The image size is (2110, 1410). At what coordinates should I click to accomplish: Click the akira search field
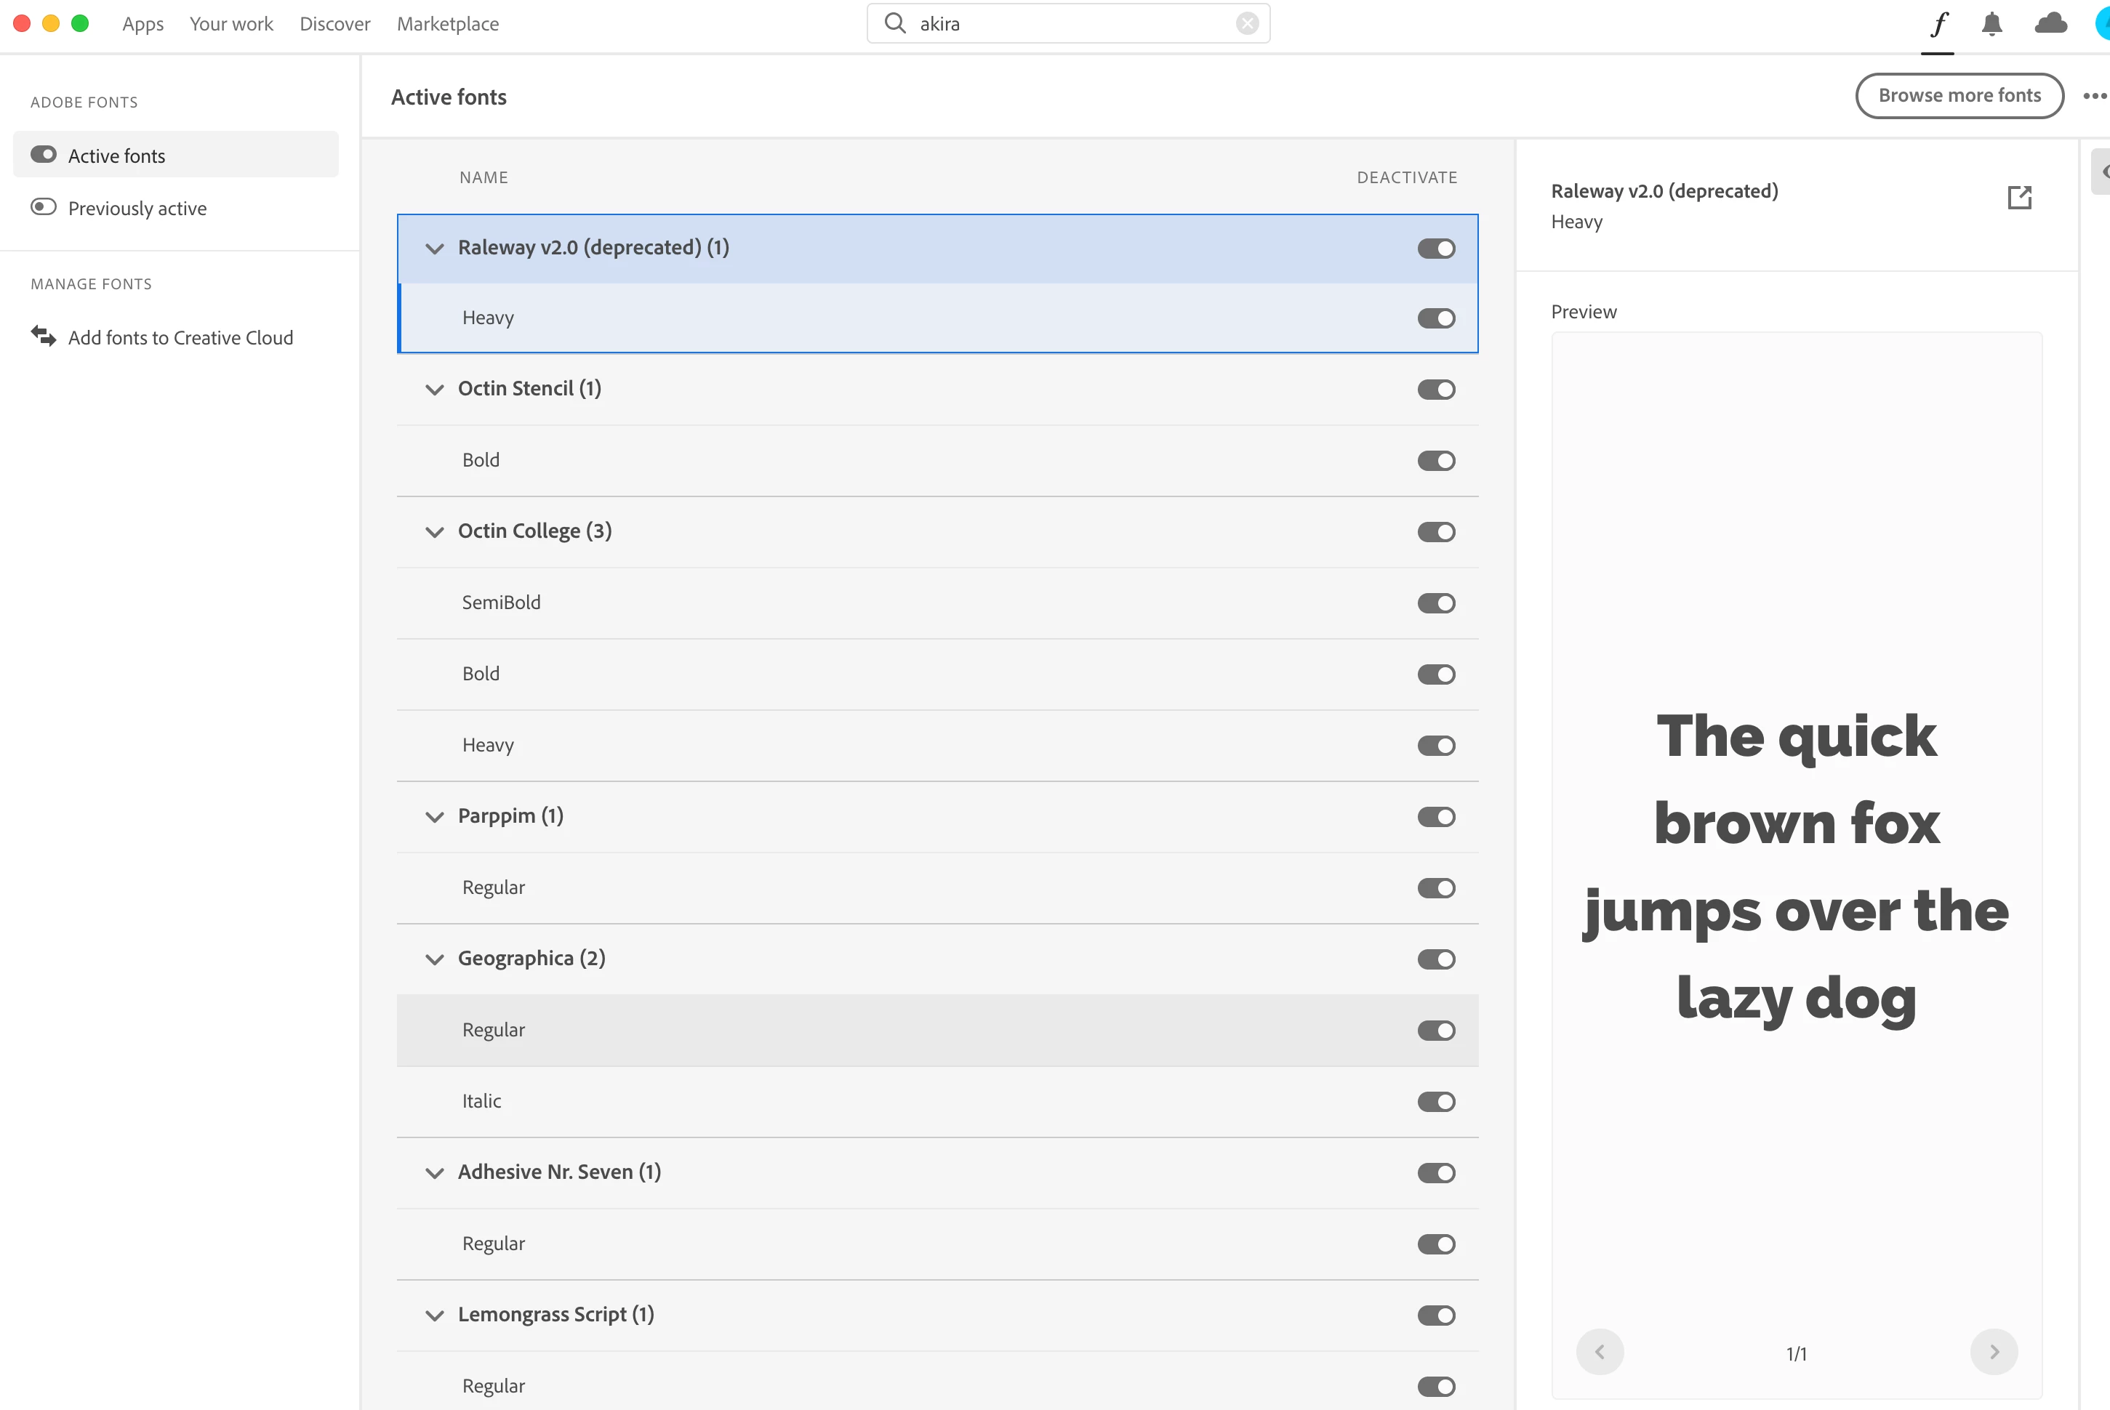coord(1070,24)
